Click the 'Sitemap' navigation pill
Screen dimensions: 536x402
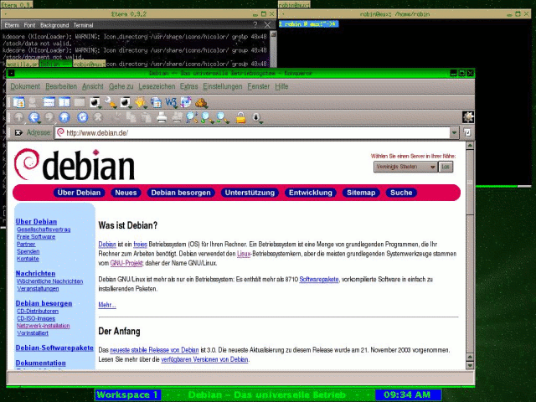click(361, 193)
